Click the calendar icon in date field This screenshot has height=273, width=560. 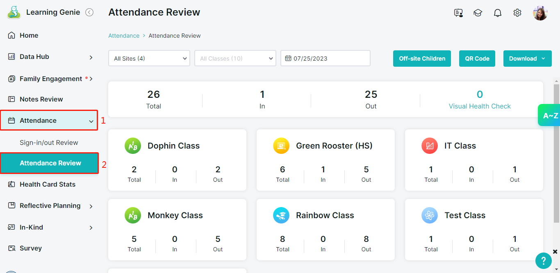click(x=288, y=58)
